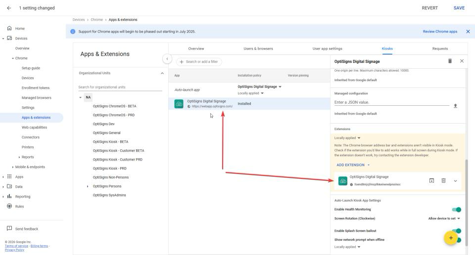
Task: Click the OptiSigns extension icon
Action: [x=342, y=181]
